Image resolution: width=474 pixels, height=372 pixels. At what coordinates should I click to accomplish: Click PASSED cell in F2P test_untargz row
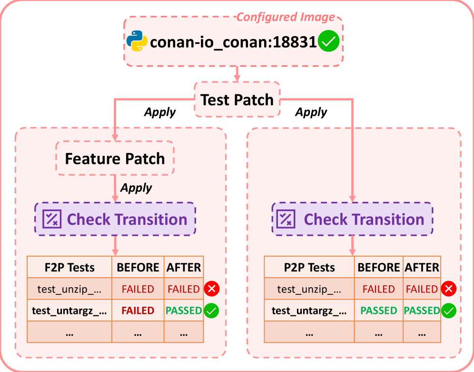pos(184,310)
